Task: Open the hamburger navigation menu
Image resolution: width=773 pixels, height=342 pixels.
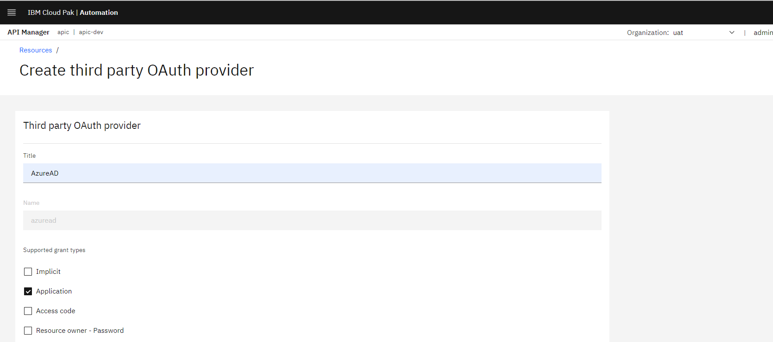Action: [12, 13]
